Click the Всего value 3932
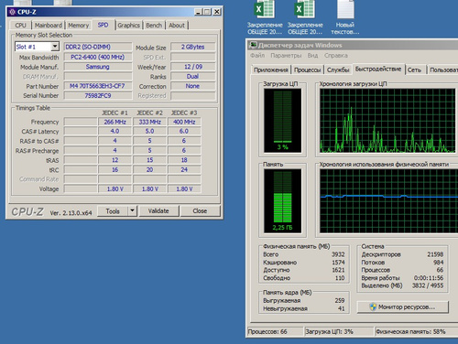 pos(338,254)
